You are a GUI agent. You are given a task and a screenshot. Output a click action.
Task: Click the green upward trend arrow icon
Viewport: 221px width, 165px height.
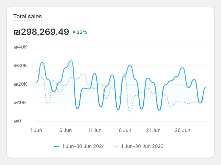(x=74, y=32)
